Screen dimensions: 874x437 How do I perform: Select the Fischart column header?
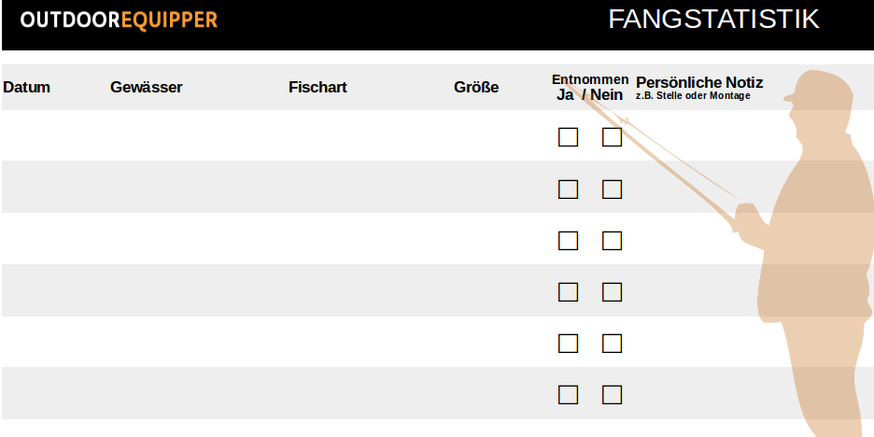[317, 88]
